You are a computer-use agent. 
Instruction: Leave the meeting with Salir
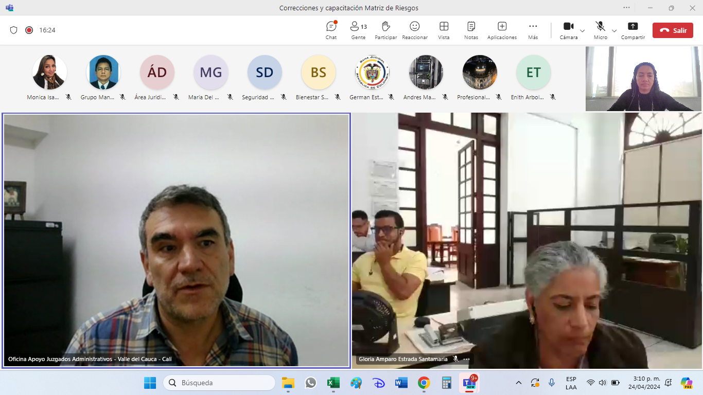point(672,30)
